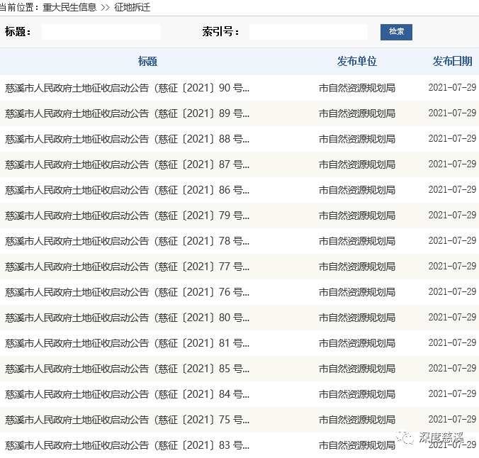The height and width of the screenshot is (458, 479).
Task: Open announcement 慈征〔2021〕84号
Action: click(x=127, y=394)
